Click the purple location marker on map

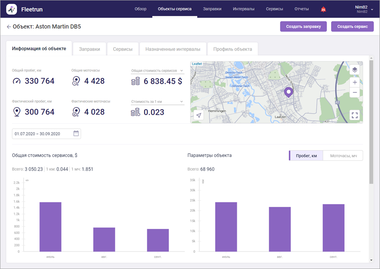pos(288,92)
